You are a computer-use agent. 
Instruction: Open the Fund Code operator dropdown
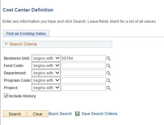[46, 66]
